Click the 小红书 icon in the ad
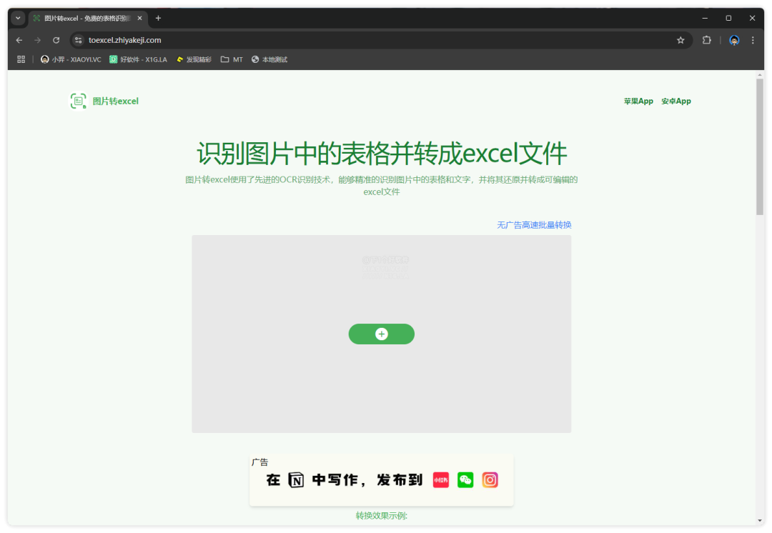 click(440, 480)
